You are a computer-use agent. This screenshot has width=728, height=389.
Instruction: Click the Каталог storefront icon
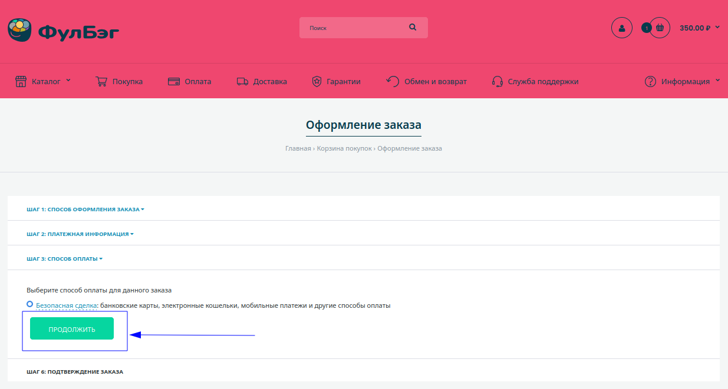point(21,81)
